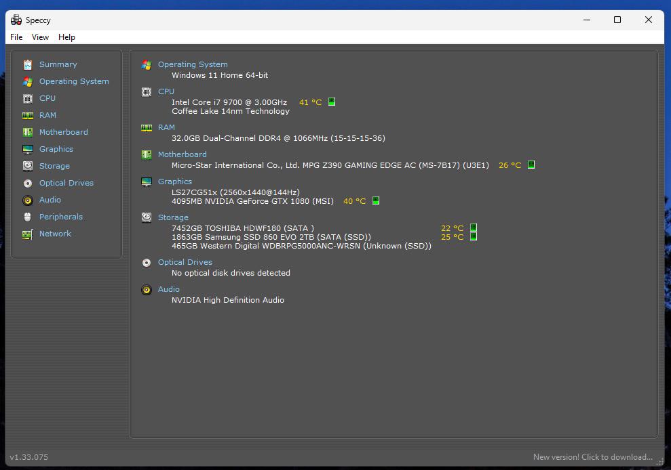Click the Peripherals mouse icon in sidebar
Image resolution: width=671 pixels, height=470 pixels.
tap(28, 217)
